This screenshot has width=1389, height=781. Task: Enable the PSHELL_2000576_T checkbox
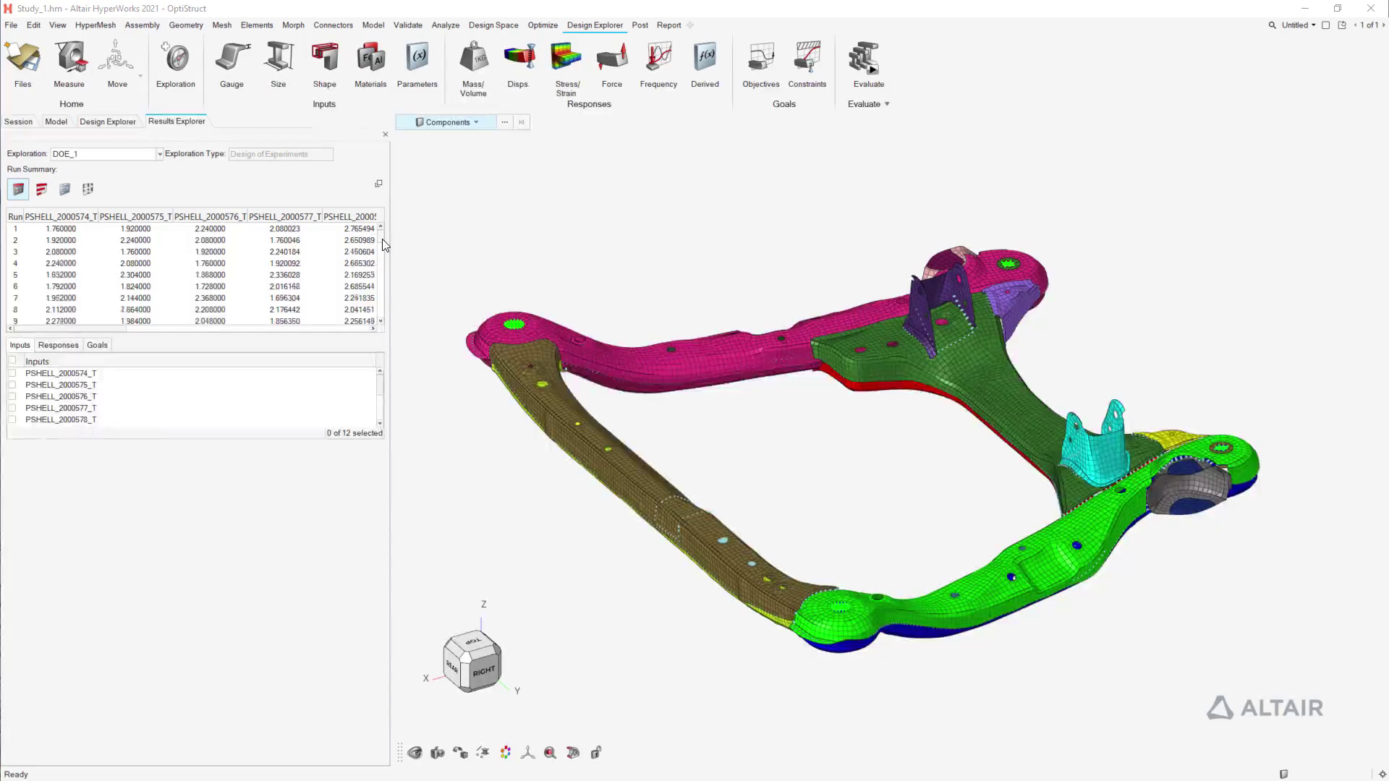(x=12, y=396)
